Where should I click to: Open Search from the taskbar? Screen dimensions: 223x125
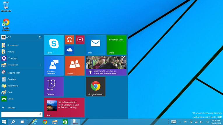[x=13, y=122]
